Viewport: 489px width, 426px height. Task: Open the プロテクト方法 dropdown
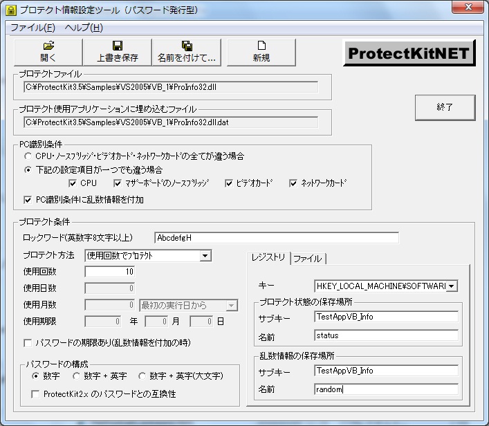click(x=205, y=256)
